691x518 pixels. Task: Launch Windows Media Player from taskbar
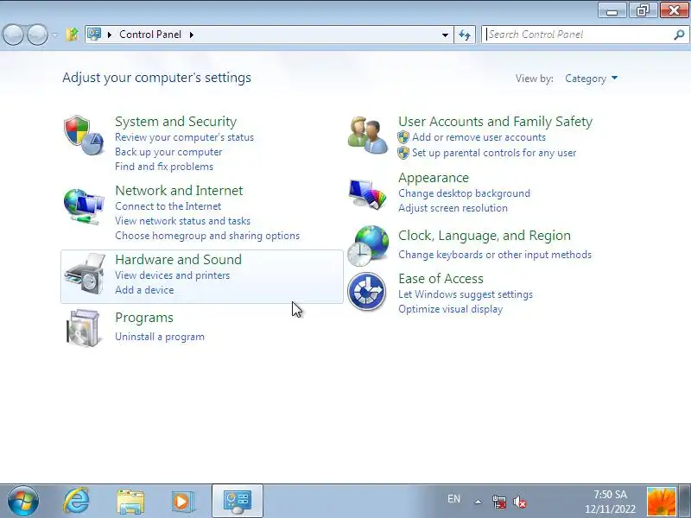click(x=181, y=502)
